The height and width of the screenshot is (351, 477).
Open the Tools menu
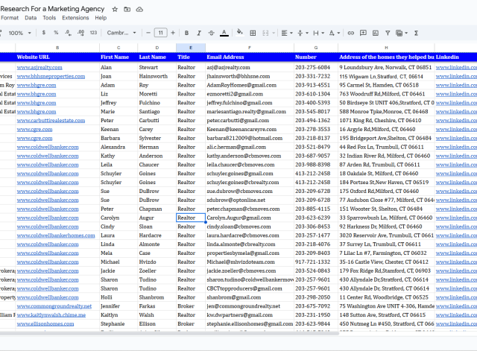49,18
